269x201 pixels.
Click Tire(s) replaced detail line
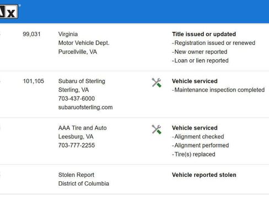click(x=193, y=154)
